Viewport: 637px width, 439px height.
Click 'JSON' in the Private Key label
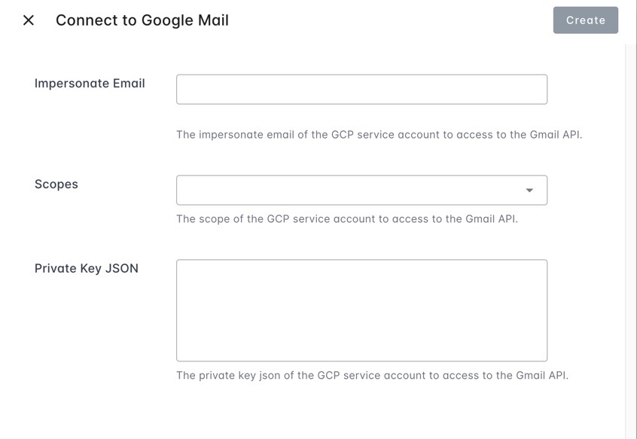coord(121,269)
